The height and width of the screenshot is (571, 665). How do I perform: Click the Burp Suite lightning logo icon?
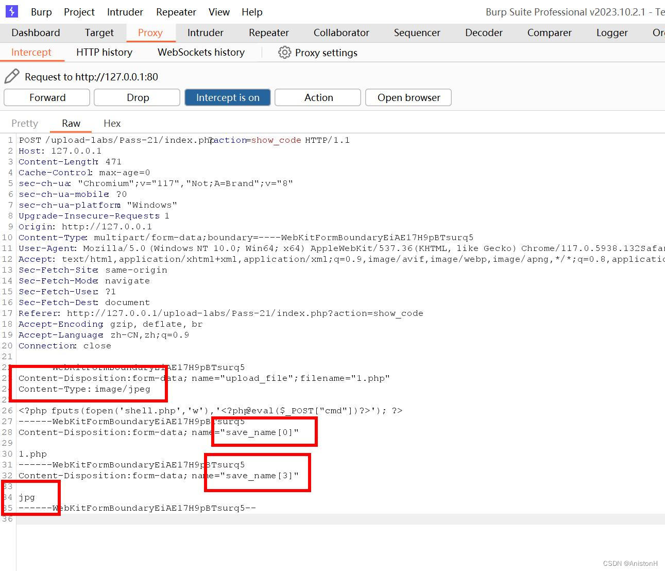(x=11, y=11)
